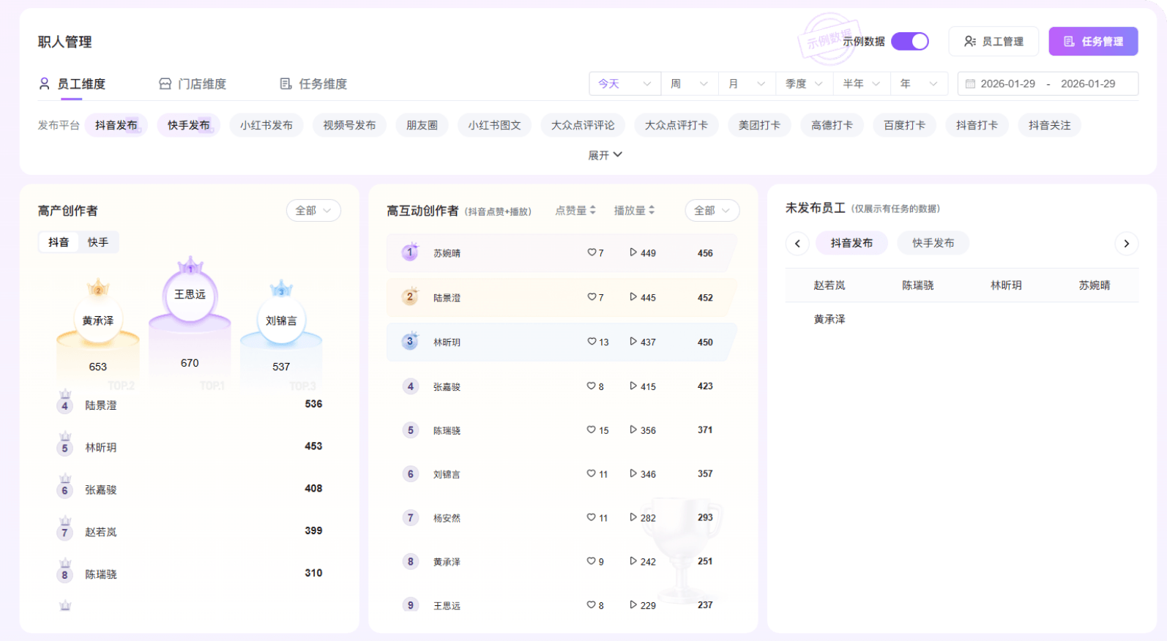
Task: Open the 季度 period dropdown
Action: [804, 84]
